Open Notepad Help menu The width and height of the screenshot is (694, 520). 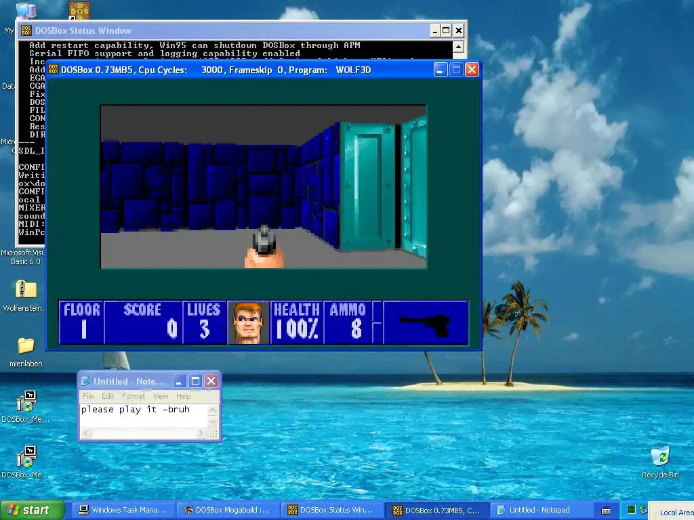click(x=183, y=396)
